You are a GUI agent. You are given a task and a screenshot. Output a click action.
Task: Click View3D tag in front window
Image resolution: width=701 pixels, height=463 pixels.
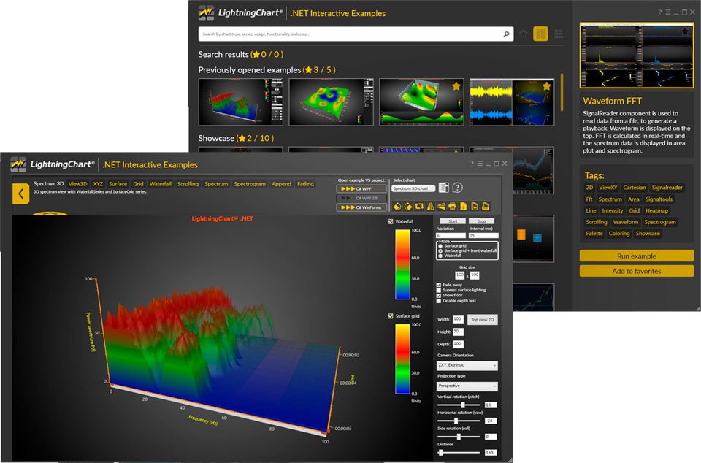click(78, 184)
